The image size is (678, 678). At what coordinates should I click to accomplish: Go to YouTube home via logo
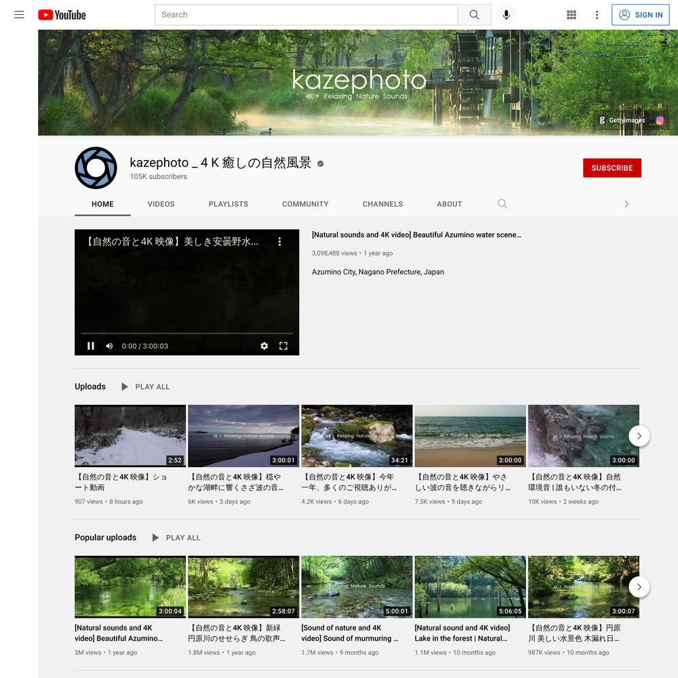coord(62,15)
